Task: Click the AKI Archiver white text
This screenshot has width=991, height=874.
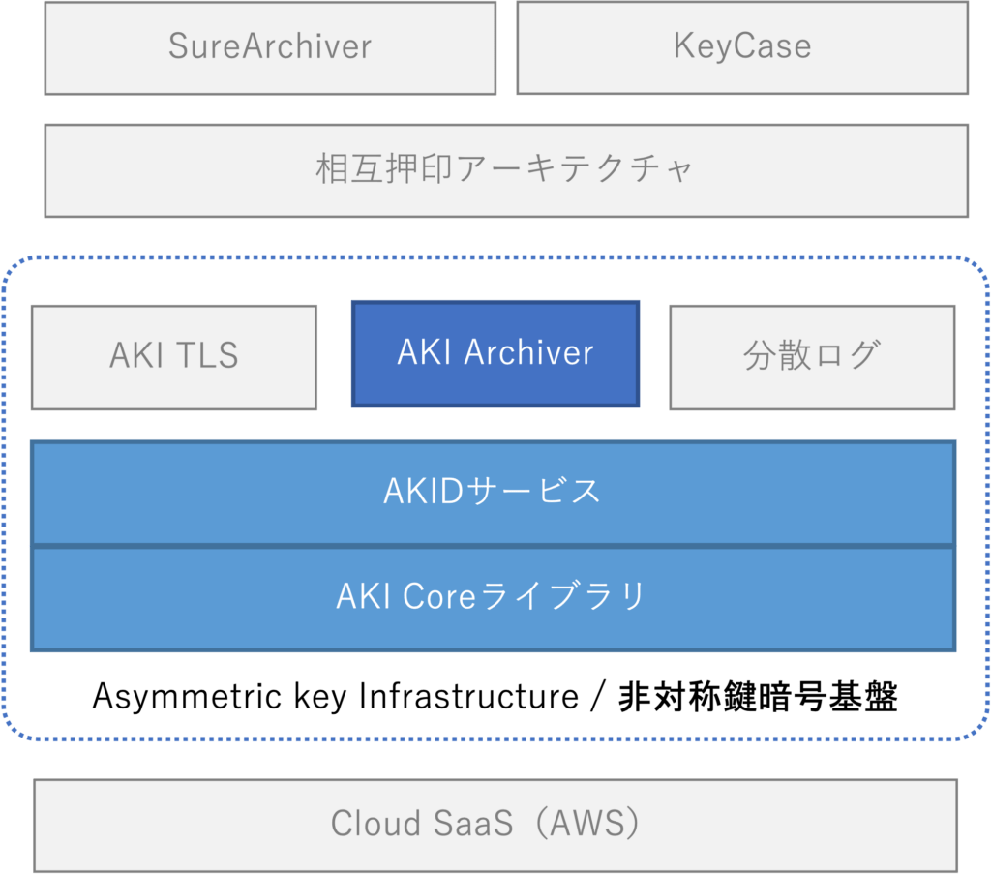Action: [495, 352]
